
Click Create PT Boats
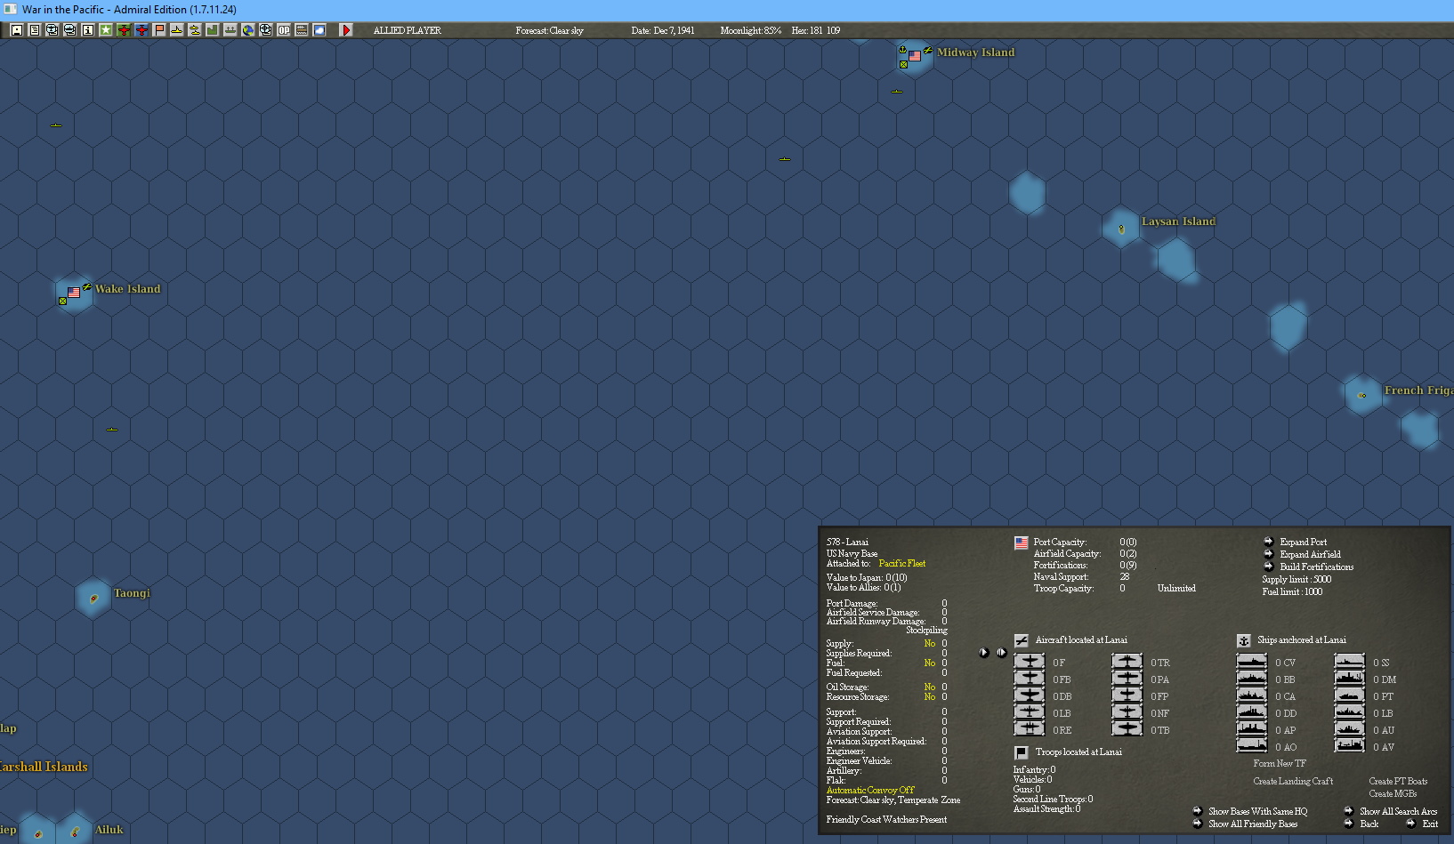click(1398, 781)
